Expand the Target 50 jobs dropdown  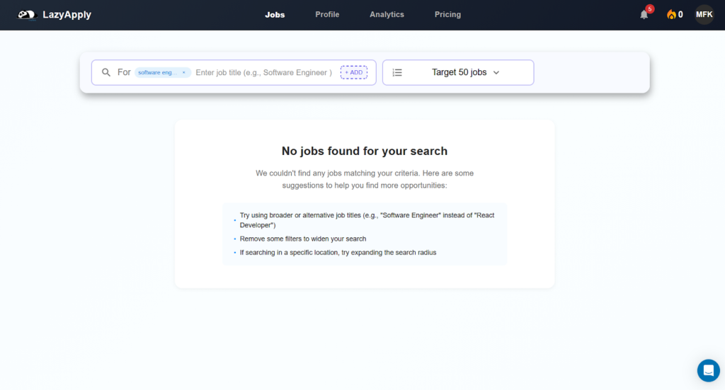458,72
